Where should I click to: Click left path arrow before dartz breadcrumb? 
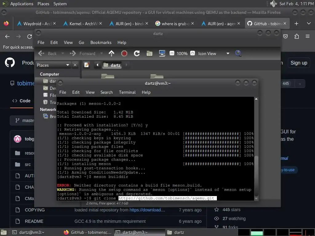click(98, 65)
